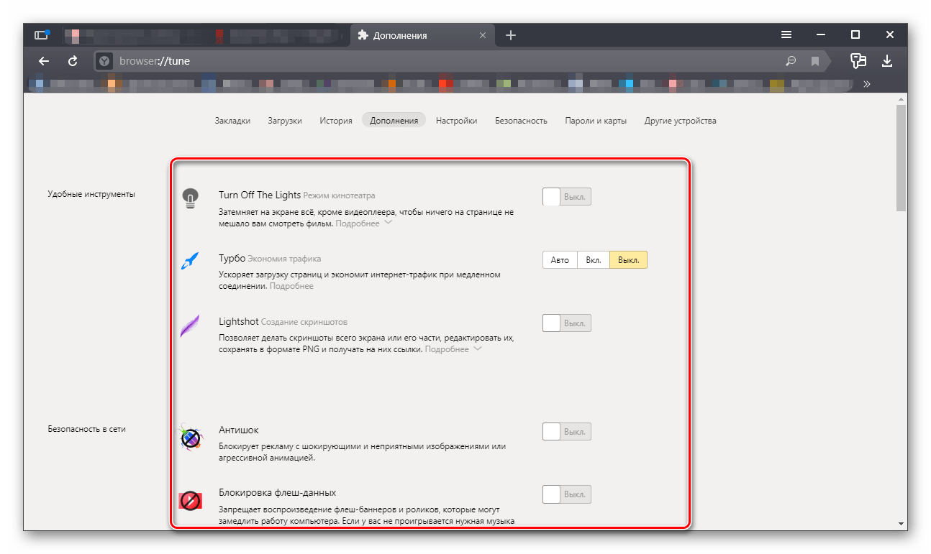Click the Антишок title text
The height and width of the screenshot is (554, 931).
239,430
